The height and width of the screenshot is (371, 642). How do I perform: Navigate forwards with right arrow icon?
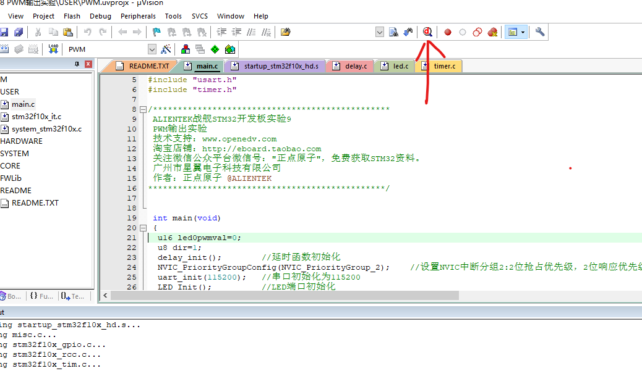coord(137,32)
